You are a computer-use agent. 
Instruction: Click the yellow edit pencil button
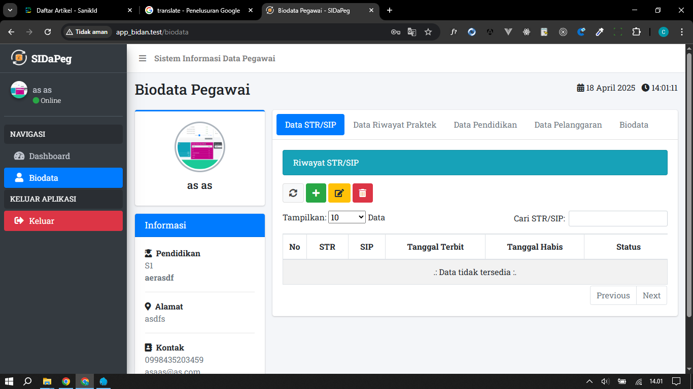[339, 193]
